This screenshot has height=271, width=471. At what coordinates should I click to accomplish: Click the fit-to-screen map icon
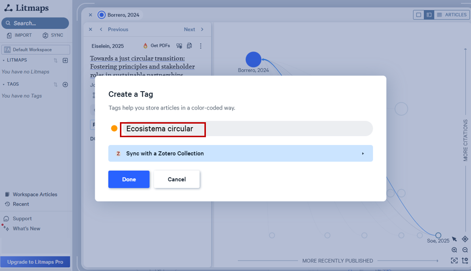454,260
